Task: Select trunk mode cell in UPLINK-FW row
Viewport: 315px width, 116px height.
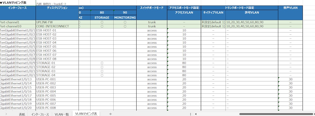Action: [x=152, y=22]
